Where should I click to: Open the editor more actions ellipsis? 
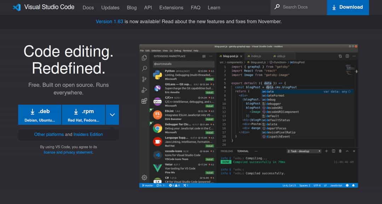click(x=354, y=56)
